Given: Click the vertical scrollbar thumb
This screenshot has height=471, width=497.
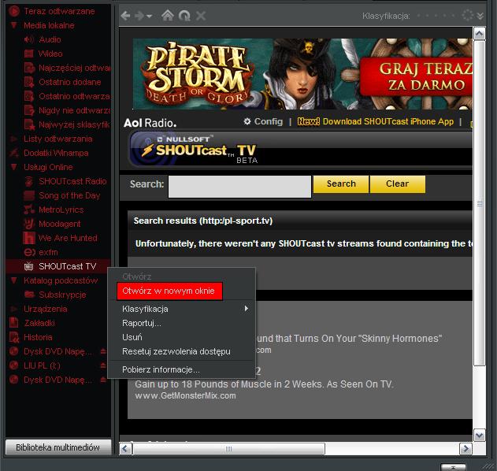Looking at the screenshot, I should pos(479,203).
